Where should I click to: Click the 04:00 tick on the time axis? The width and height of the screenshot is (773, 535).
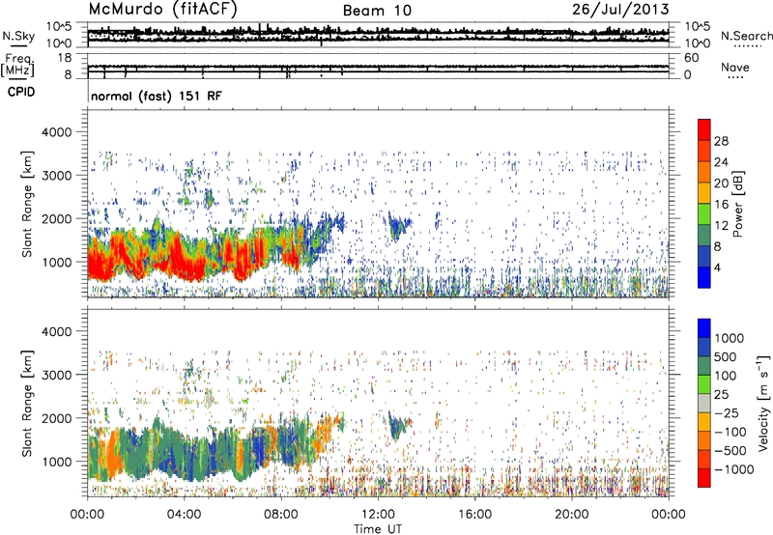pyautogui.click(x=184, y=515)
